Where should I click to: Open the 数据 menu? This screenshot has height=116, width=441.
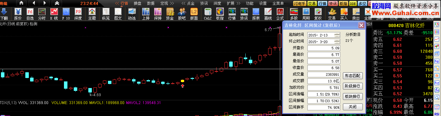(x=151, y=3)
